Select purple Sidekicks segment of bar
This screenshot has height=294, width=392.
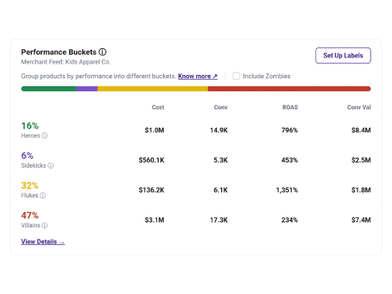[x=87, y=89]
